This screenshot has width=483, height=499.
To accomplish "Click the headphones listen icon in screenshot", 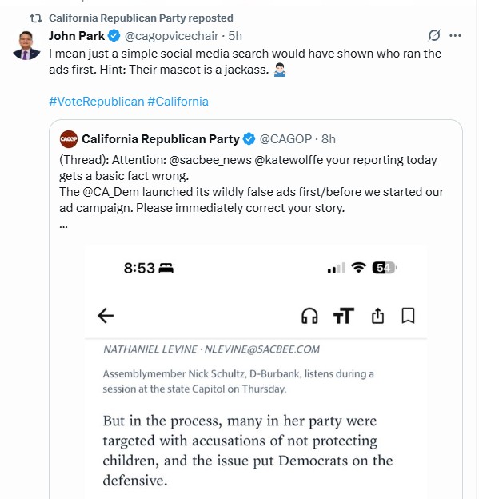I will [309, 317].
